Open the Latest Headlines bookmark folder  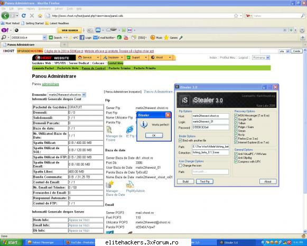coord(57,23)
